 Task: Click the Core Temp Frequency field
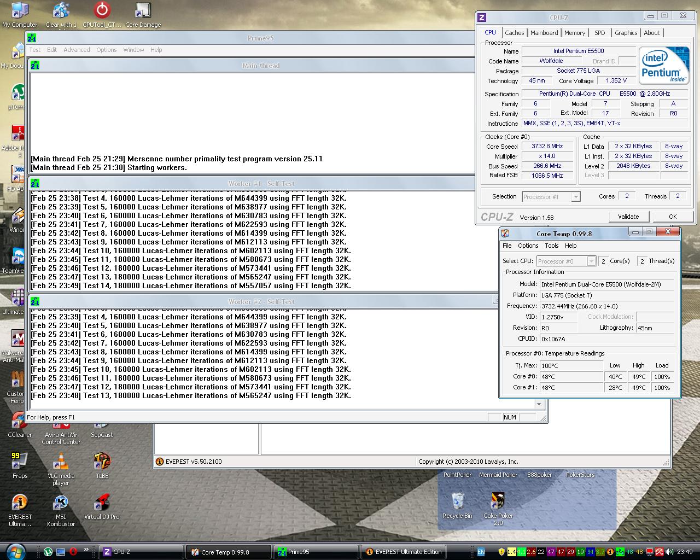pyautogui.click(x=606, y=306)
